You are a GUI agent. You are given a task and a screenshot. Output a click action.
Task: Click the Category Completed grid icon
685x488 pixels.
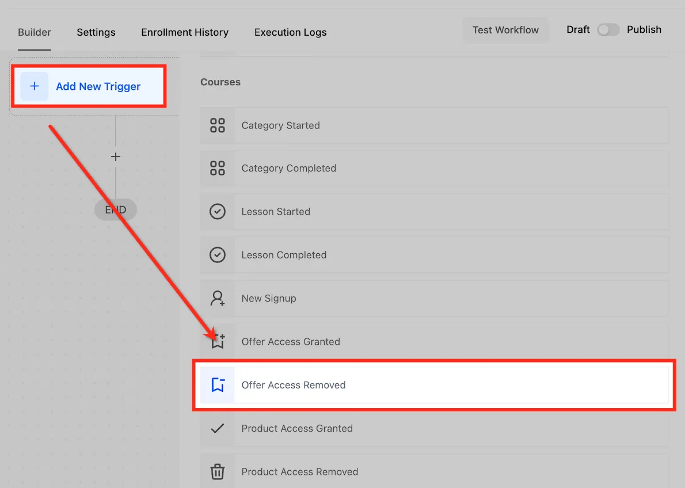[217, 168]
